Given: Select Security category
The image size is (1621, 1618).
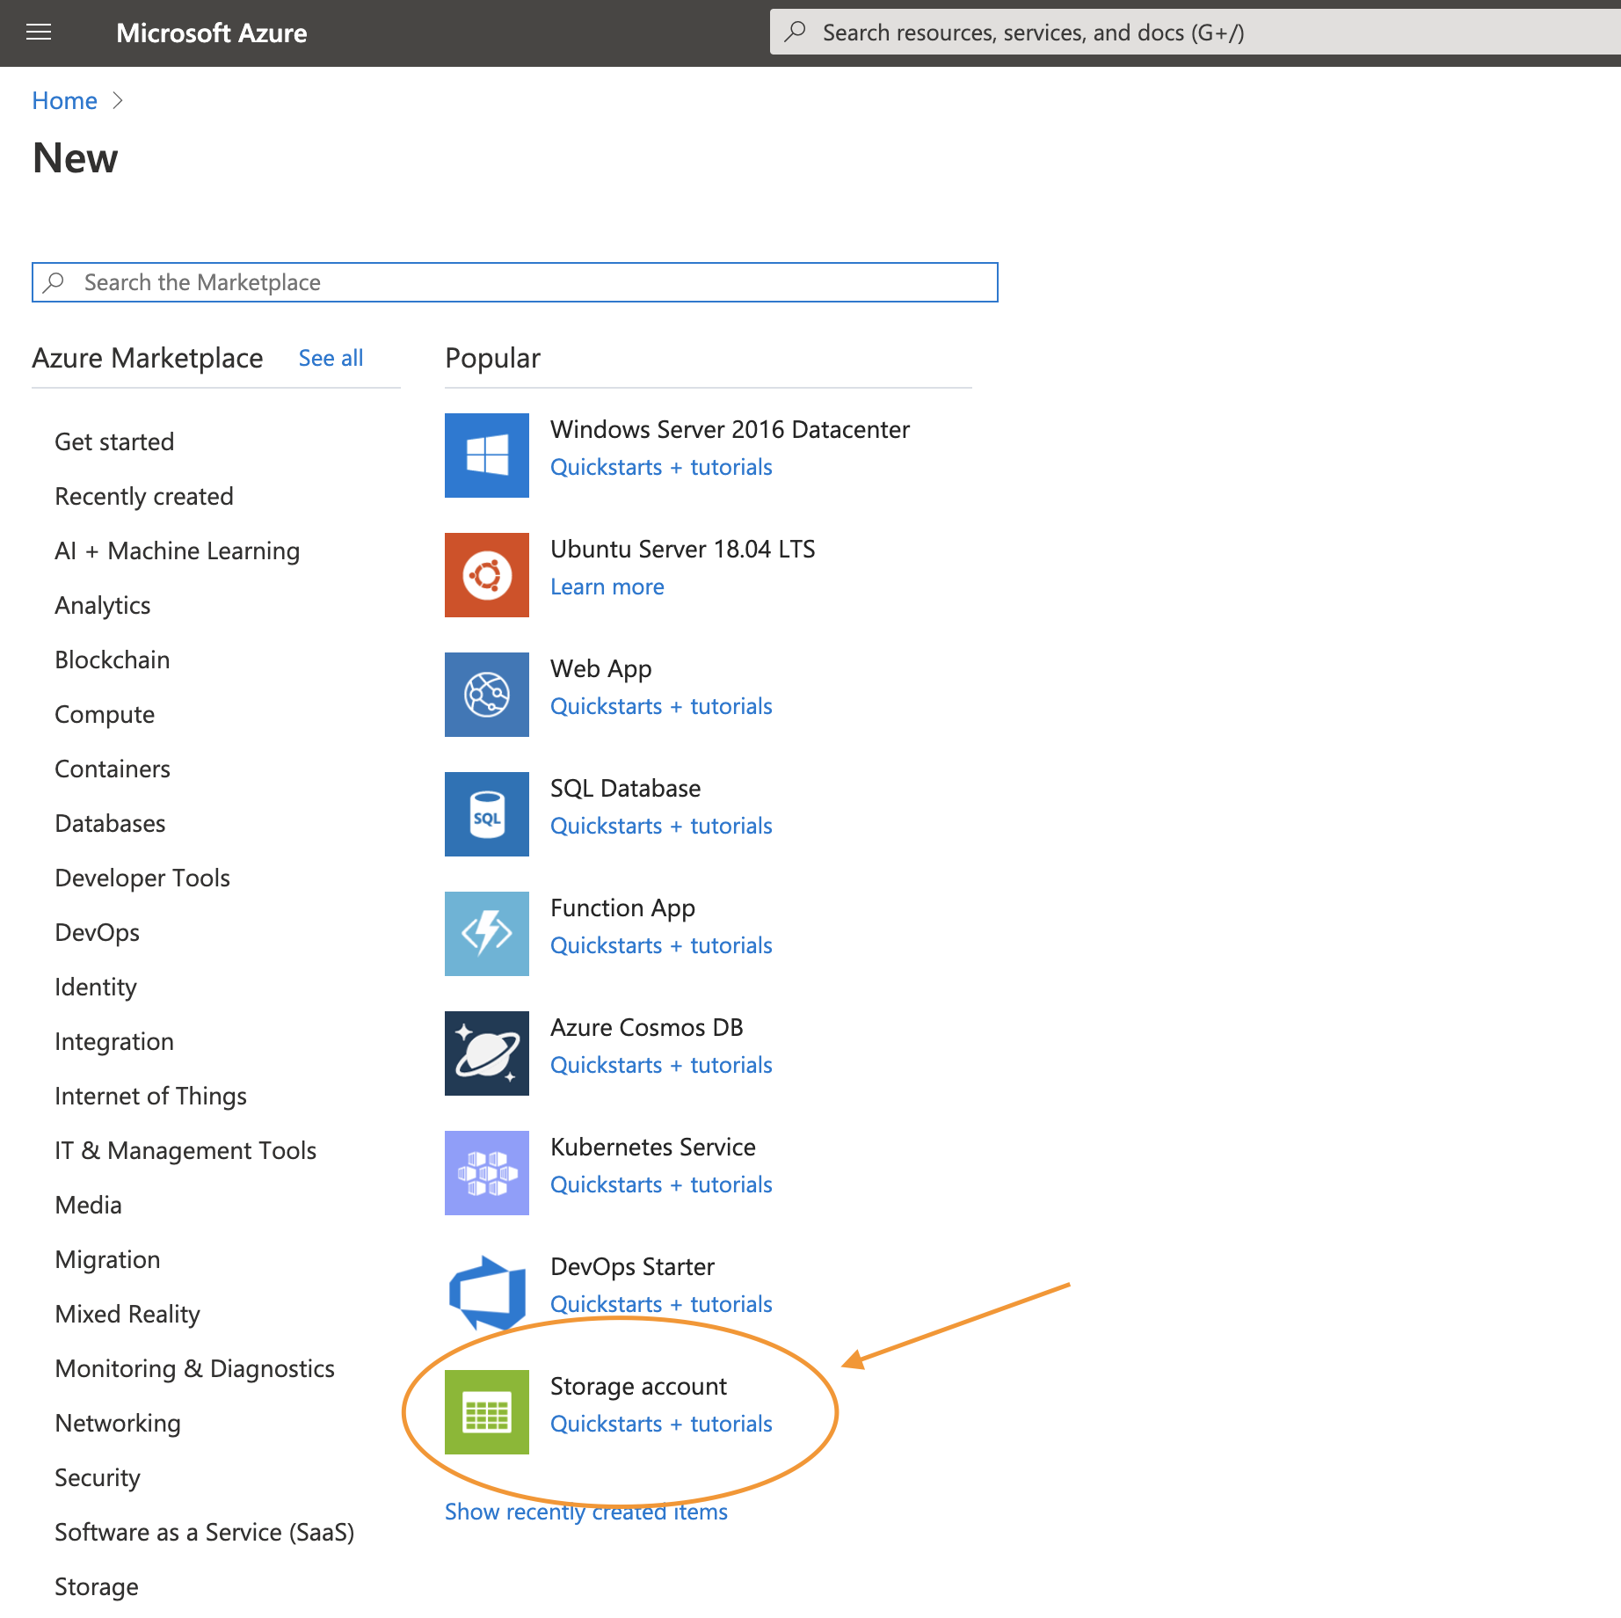Looking at the screenshot, I should 98,1477.
